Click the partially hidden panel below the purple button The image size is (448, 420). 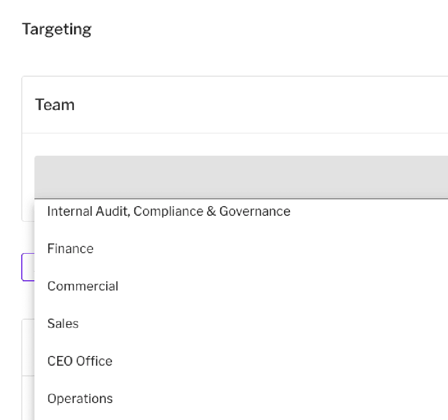28,347
